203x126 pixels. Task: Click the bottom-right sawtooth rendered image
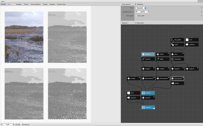click(x=67, y=94)
